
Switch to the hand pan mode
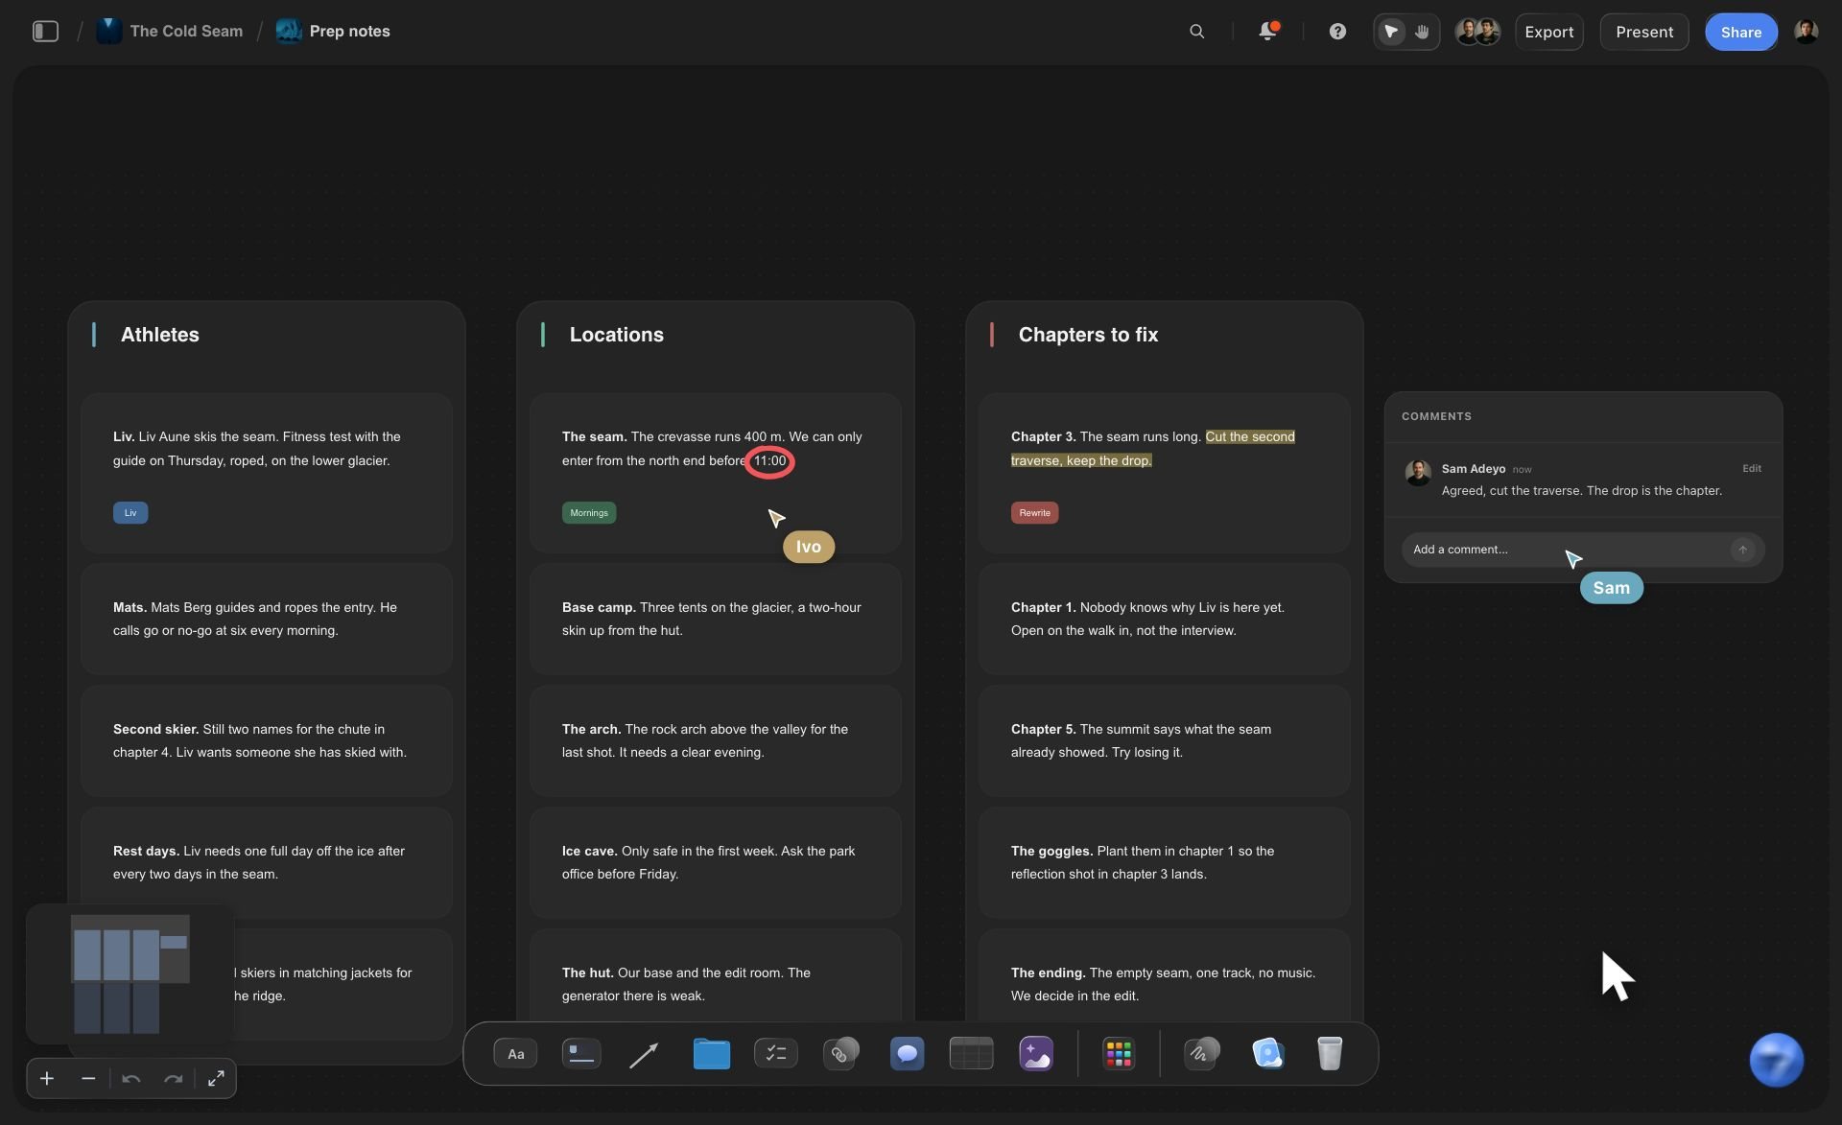(1422, 32)
